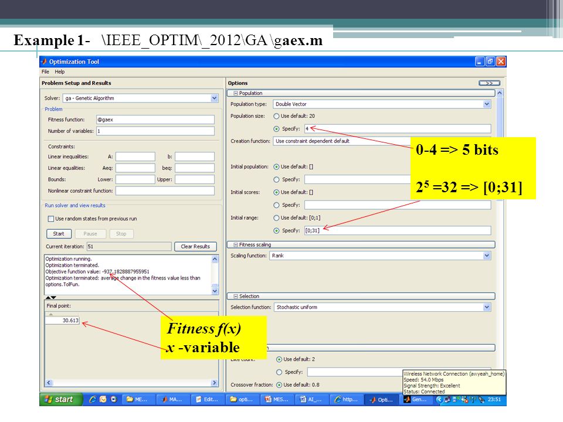Click the Population size Specify field

[x=398, y=129]
